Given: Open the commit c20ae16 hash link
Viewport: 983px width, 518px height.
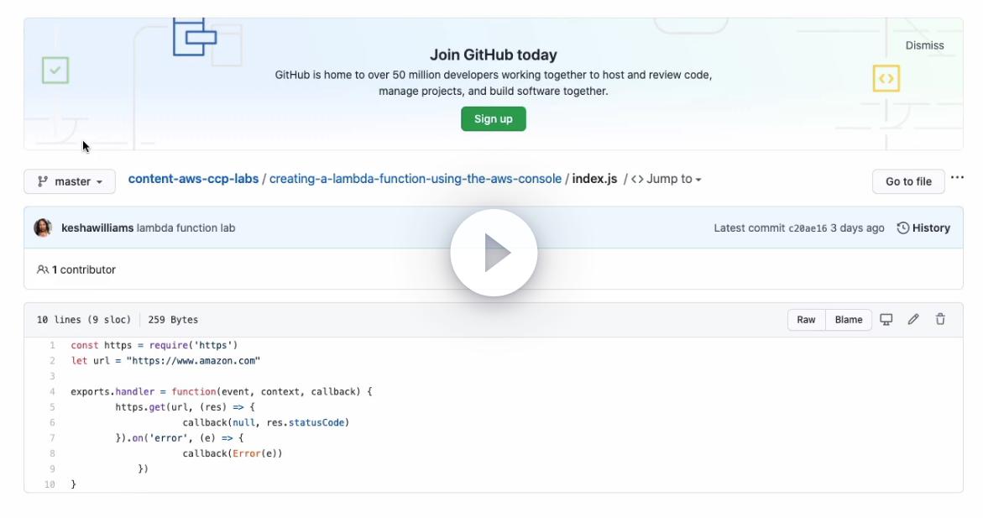Looking at the screenshot, I should click(x=808, y=228).
